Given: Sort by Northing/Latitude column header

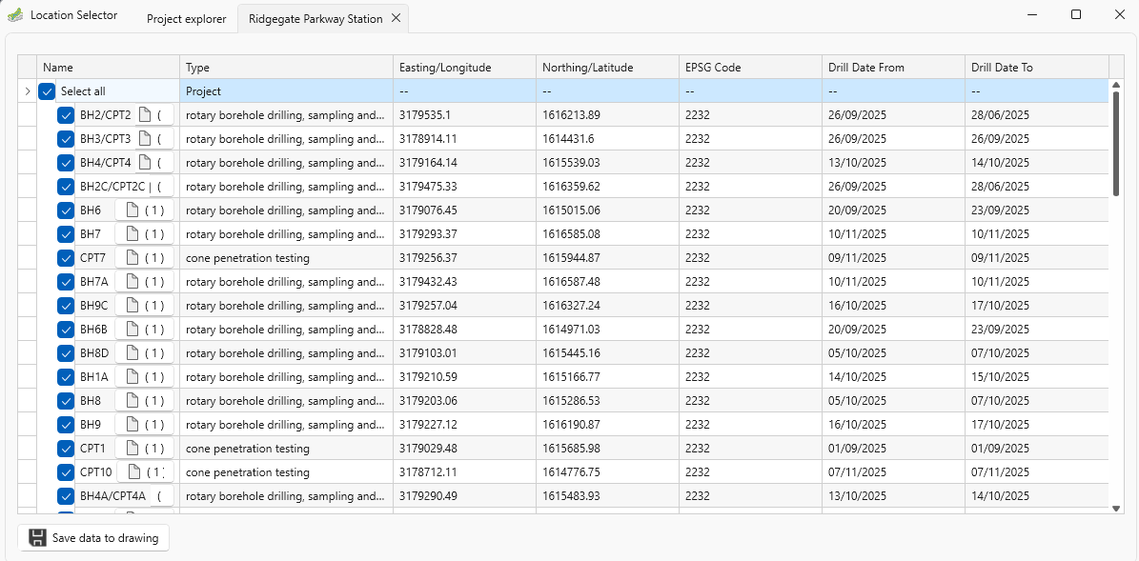Looking at the screenshot, I should coord(608,68).
